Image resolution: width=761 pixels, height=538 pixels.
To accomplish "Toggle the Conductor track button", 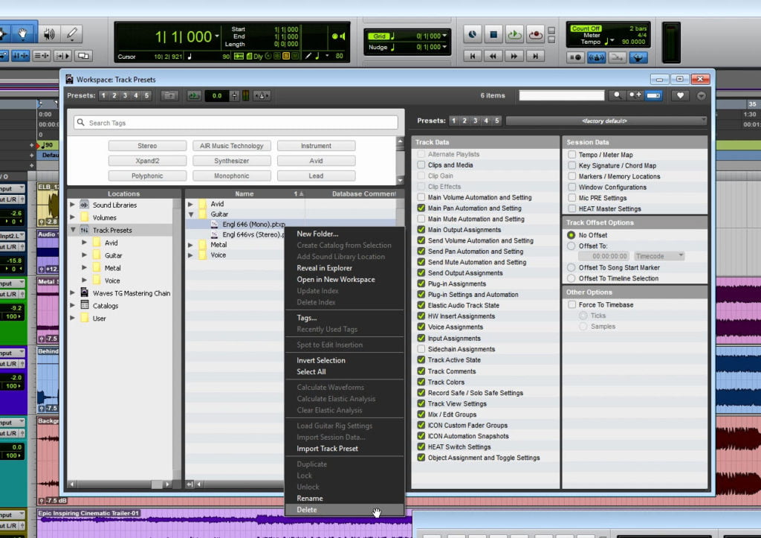I will click(638, 58).
